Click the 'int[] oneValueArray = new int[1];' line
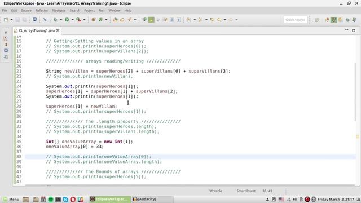This screenshot has width=361, height=203. pyautogui.click(x=89, y=142)
